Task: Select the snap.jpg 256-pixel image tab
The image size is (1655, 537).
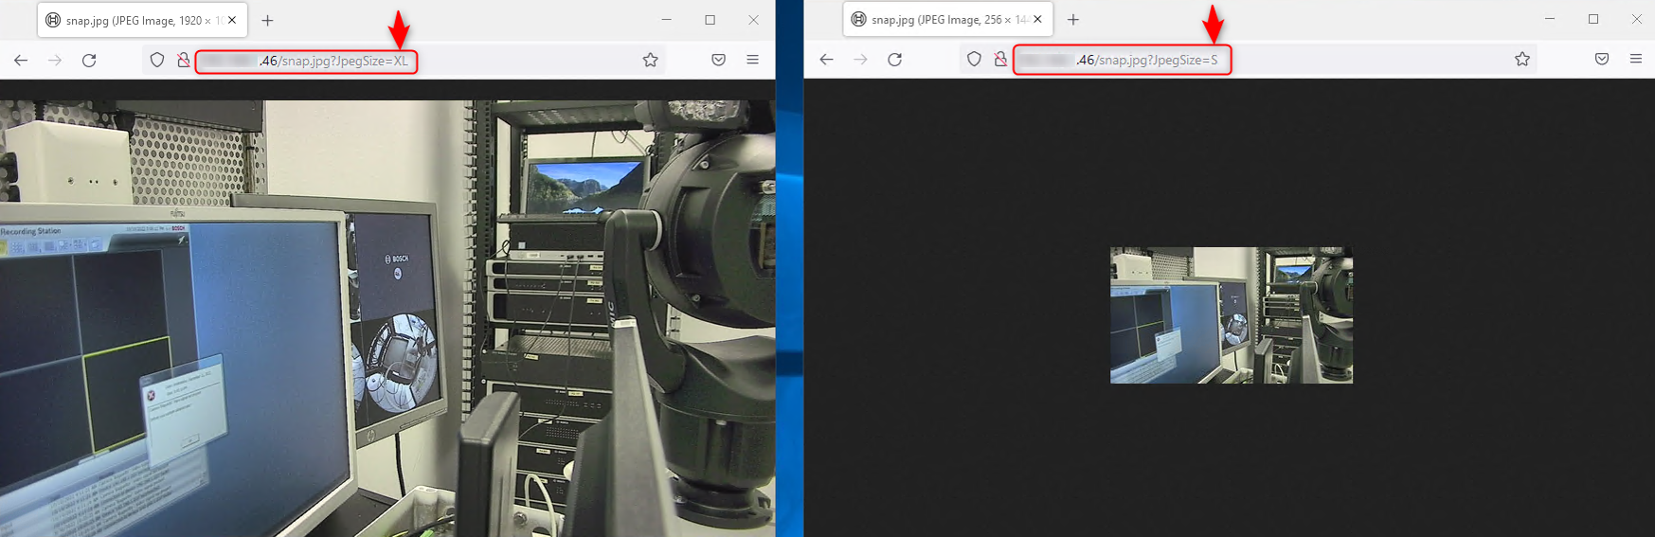Action: pyautogui.click(x=938, y=20)
